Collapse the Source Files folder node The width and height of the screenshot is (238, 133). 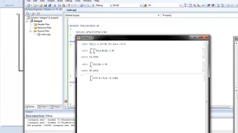tap(30, 31)
